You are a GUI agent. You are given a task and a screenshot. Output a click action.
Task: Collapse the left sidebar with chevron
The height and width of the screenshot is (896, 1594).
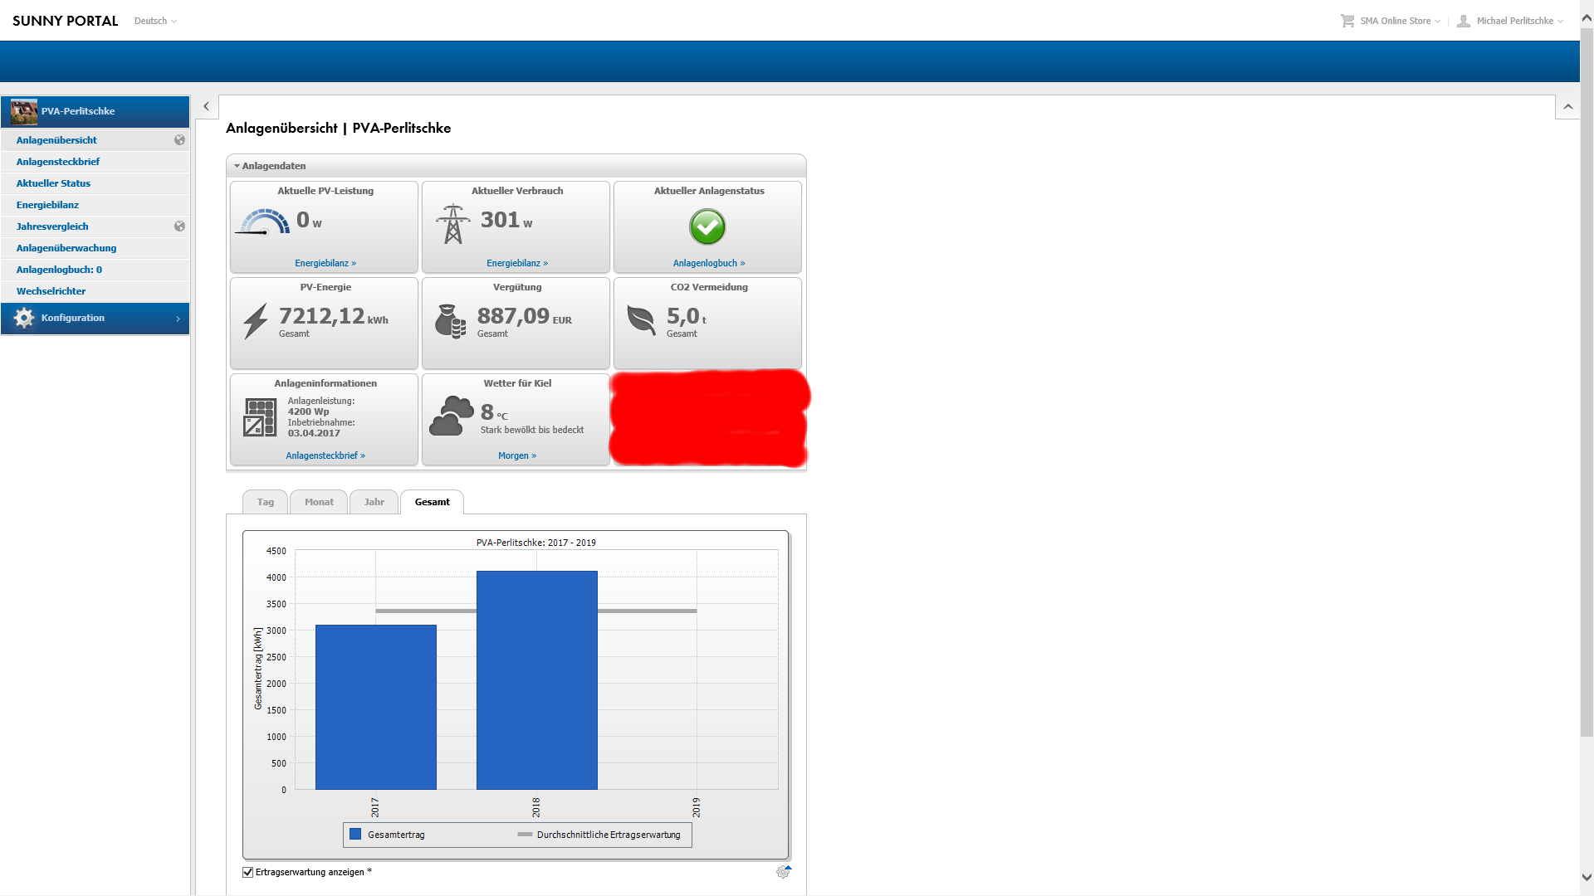coord(207,106)
